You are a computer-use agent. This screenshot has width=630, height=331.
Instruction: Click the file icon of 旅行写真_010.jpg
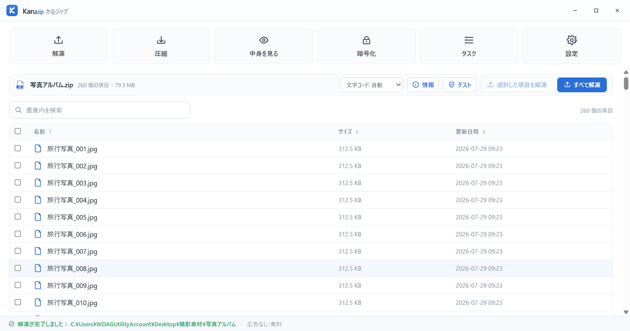click(x=38, y=302)
